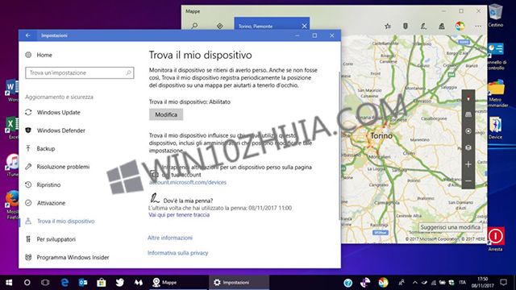Open Mozilla Firefox desktop shortcut
The height and width of the screenshot is (290, 516).
coord(13,205)
